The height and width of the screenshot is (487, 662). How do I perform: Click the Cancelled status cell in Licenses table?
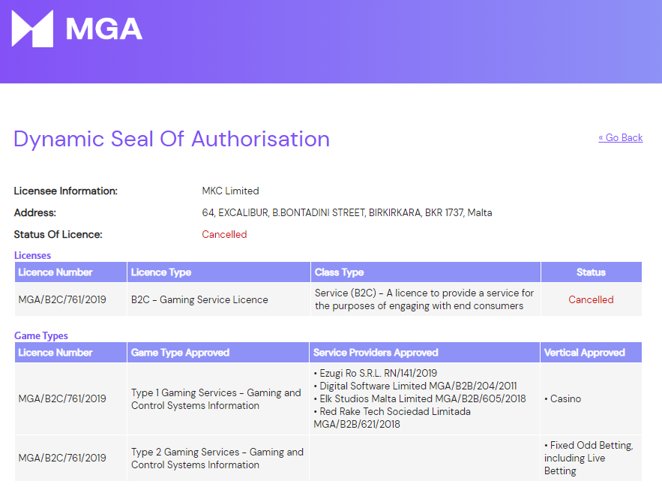(x=591, y=299)
